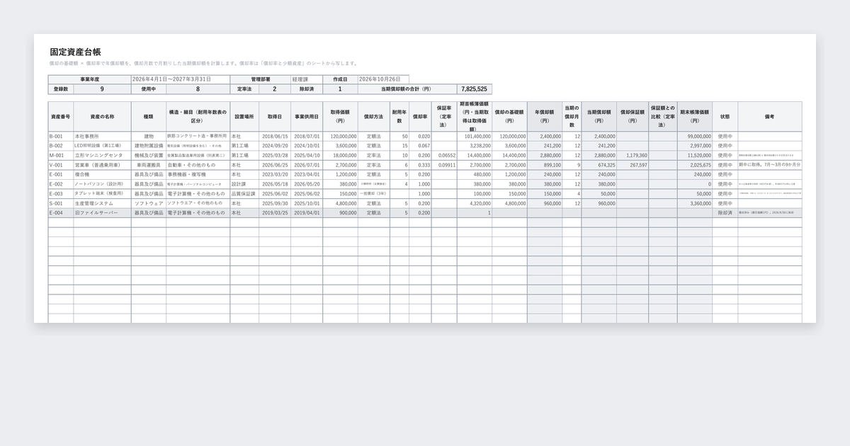Screen dimensions: 850x446
Task: Click the 営業車（普通乗用車） asset name
Action: pos(103,165)
